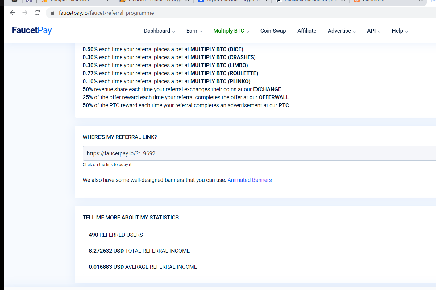Go to the Affiliate page

coord(307,31)
